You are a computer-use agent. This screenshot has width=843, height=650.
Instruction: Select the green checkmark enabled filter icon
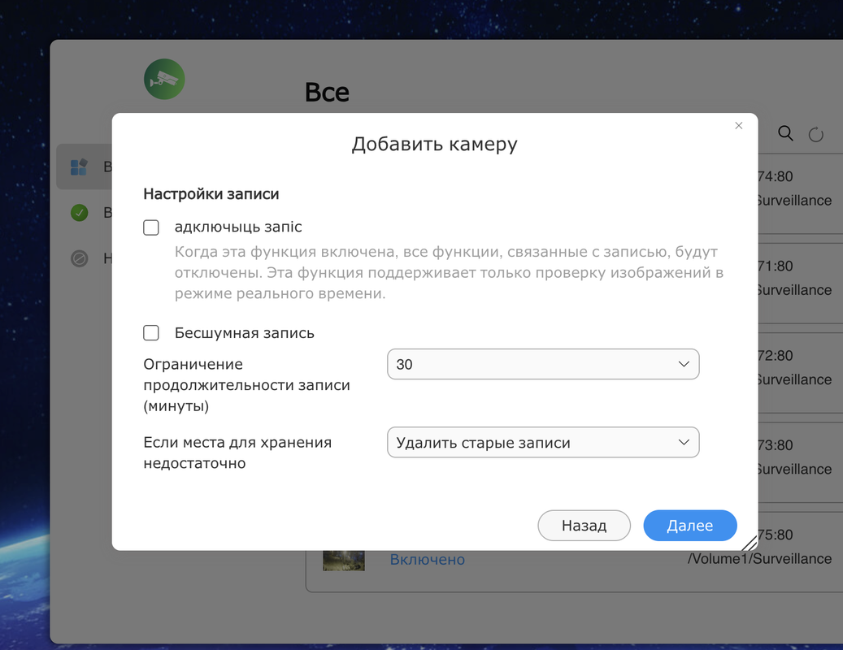(79, 213)
